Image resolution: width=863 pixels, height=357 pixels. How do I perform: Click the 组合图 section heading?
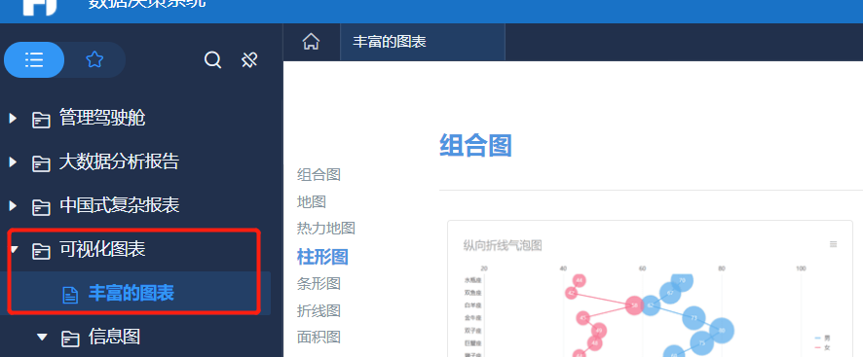coord(476,146)
